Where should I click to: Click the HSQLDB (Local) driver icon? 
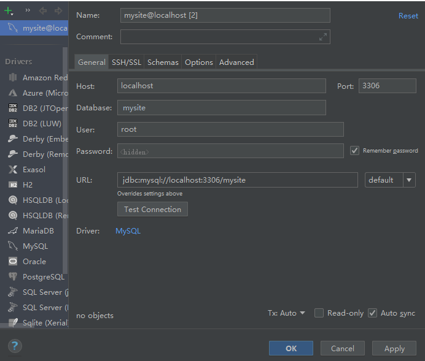(x=13, y=200)
